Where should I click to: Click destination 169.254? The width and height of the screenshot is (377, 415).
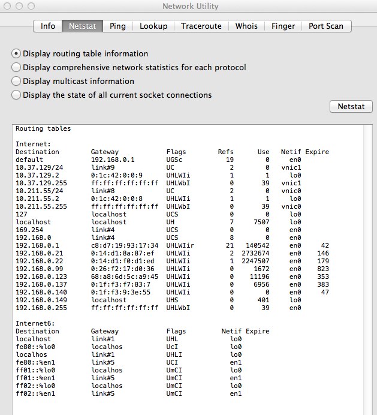[x=29, y=230]
